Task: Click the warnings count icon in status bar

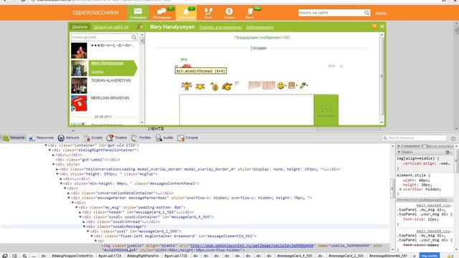Action: [x=450, y=256]
